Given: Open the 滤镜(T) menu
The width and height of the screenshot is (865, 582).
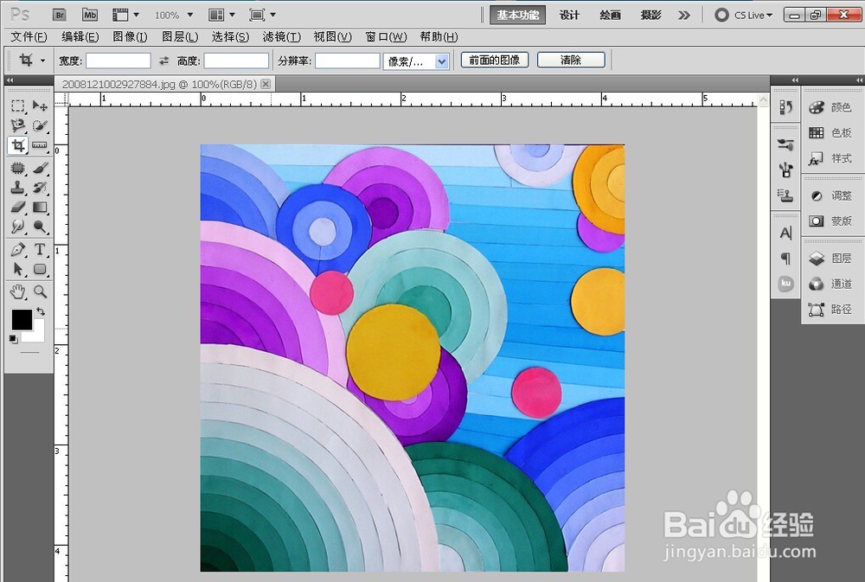Looking at the screenshot, I should pyautogui.click(x=281, y=37).
